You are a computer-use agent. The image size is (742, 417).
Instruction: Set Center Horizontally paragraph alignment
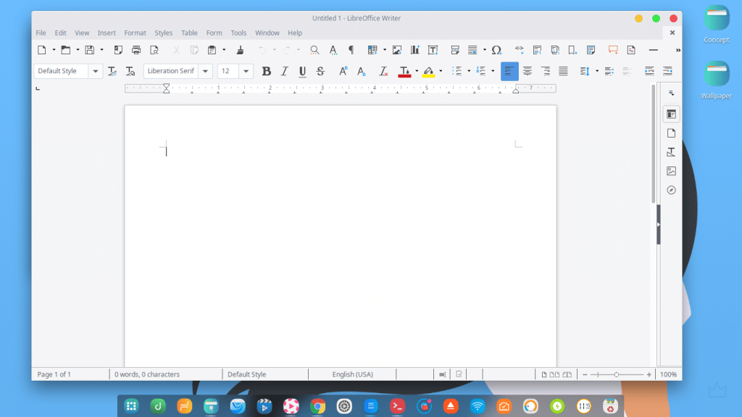528,72
